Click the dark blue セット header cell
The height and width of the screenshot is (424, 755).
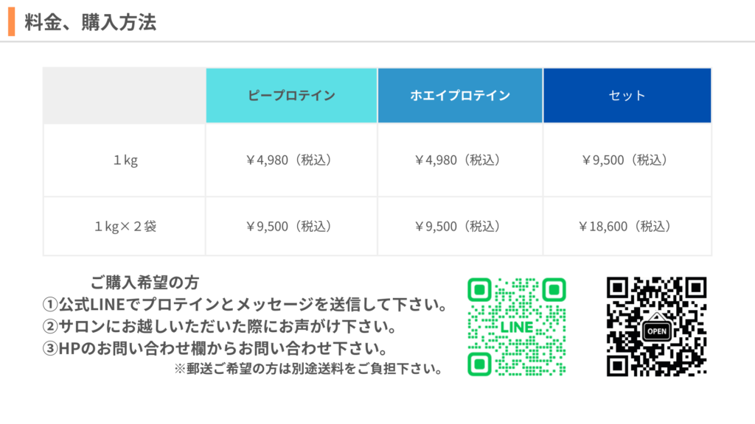click(627, 96)
